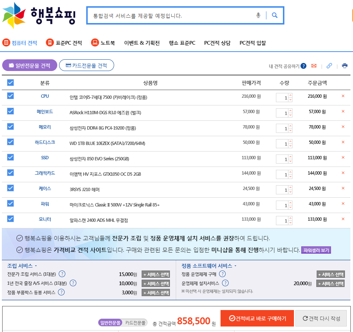Remove the 모니터 row with red X
This screenshot has height=332, width=353.
343,219
